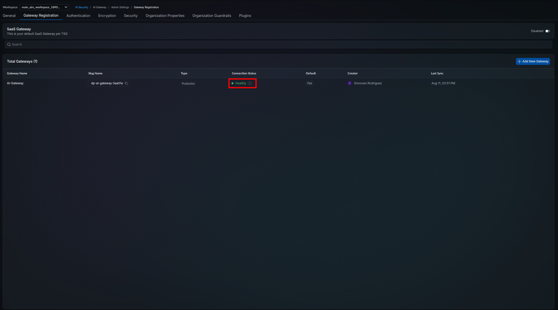The height and width of the screenshot is (310, 558).
Task: Click the Type column header
Action: (184, 73)
